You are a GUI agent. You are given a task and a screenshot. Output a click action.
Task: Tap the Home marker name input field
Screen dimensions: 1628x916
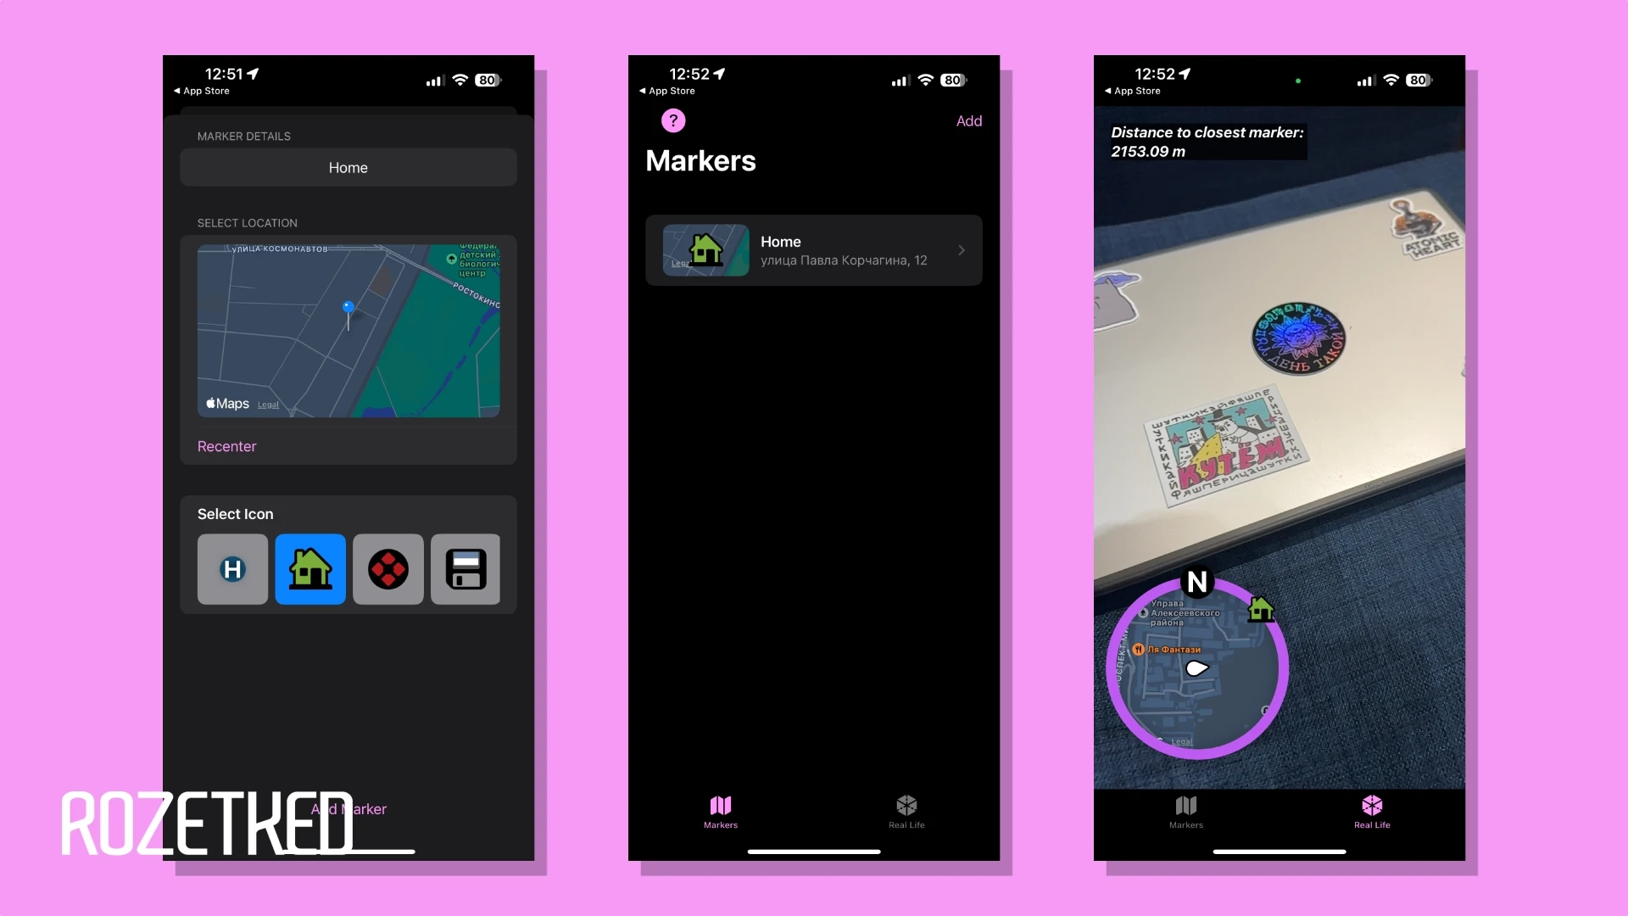coord(348,168)
